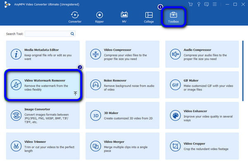
Task: Click the Video Watermark Remover droplet icon
Action: (x=16, y=85)
